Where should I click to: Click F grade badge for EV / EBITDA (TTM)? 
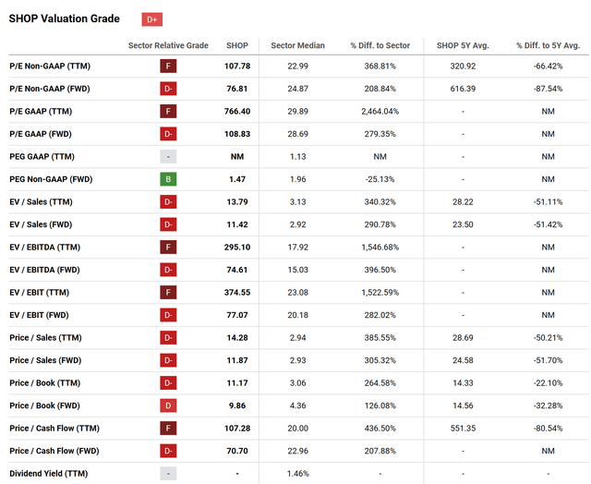(x=169, y=248)
